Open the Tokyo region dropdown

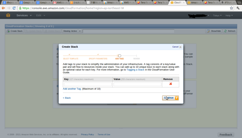click(217, 15)
